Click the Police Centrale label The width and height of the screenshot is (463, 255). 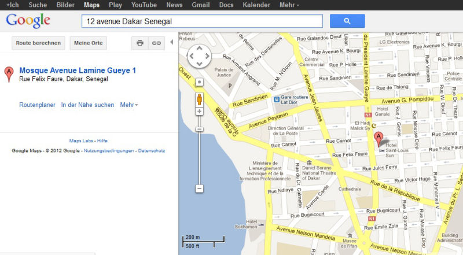click(453, 76)
